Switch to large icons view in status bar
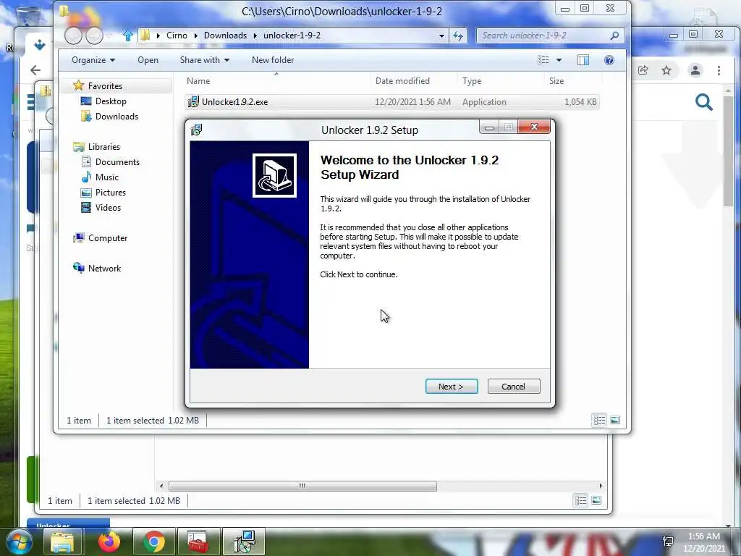 (x=615, y=420)
